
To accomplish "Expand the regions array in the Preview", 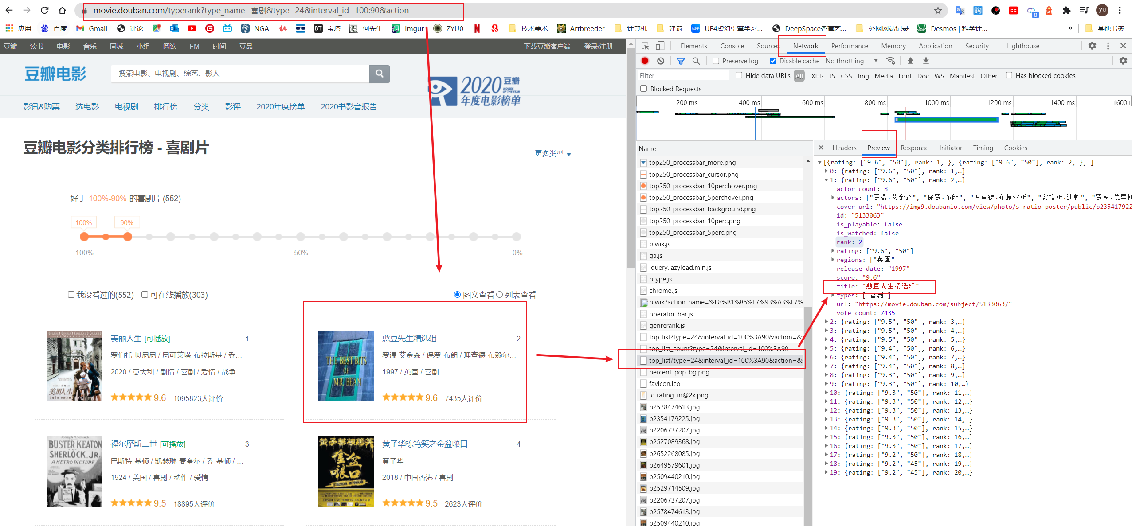I will pos(832,260).
